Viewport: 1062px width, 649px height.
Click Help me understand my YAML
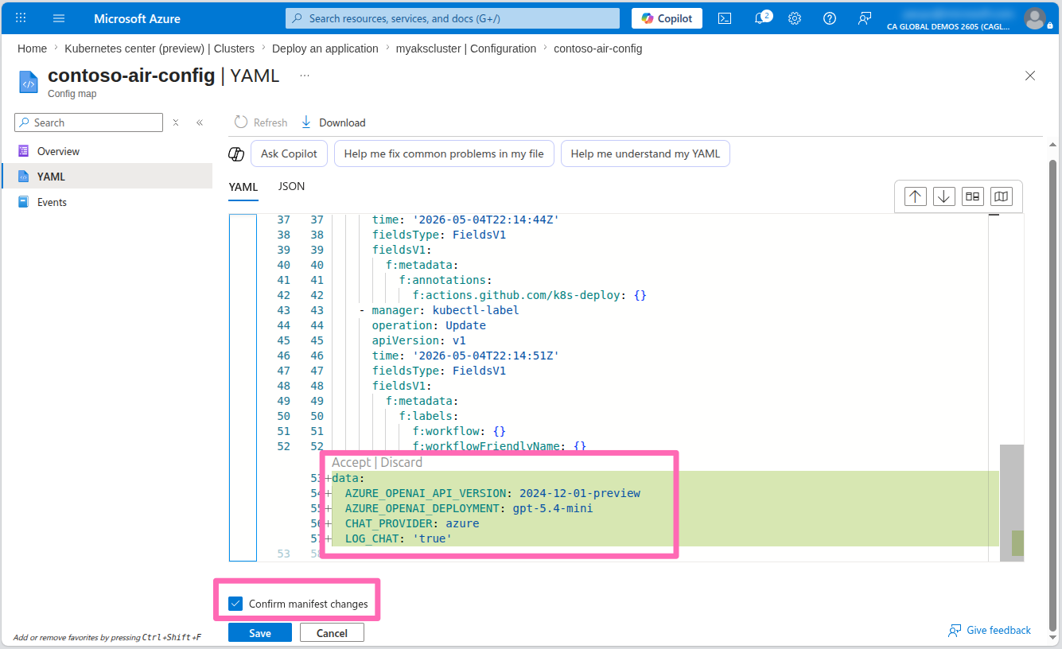pos(645,154)
